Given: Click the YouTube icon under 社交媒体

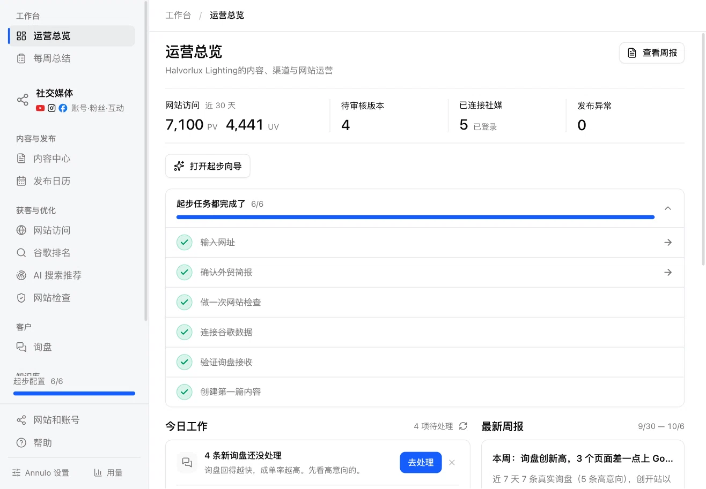Looking at the screenshot, I should [x=40, y=108].
